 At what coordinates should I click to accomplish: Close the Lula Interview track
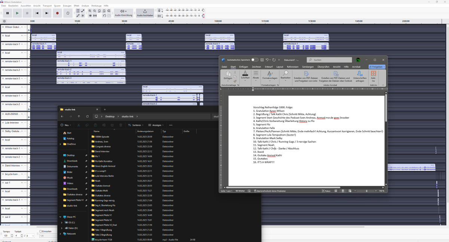[x=3, y=123]
